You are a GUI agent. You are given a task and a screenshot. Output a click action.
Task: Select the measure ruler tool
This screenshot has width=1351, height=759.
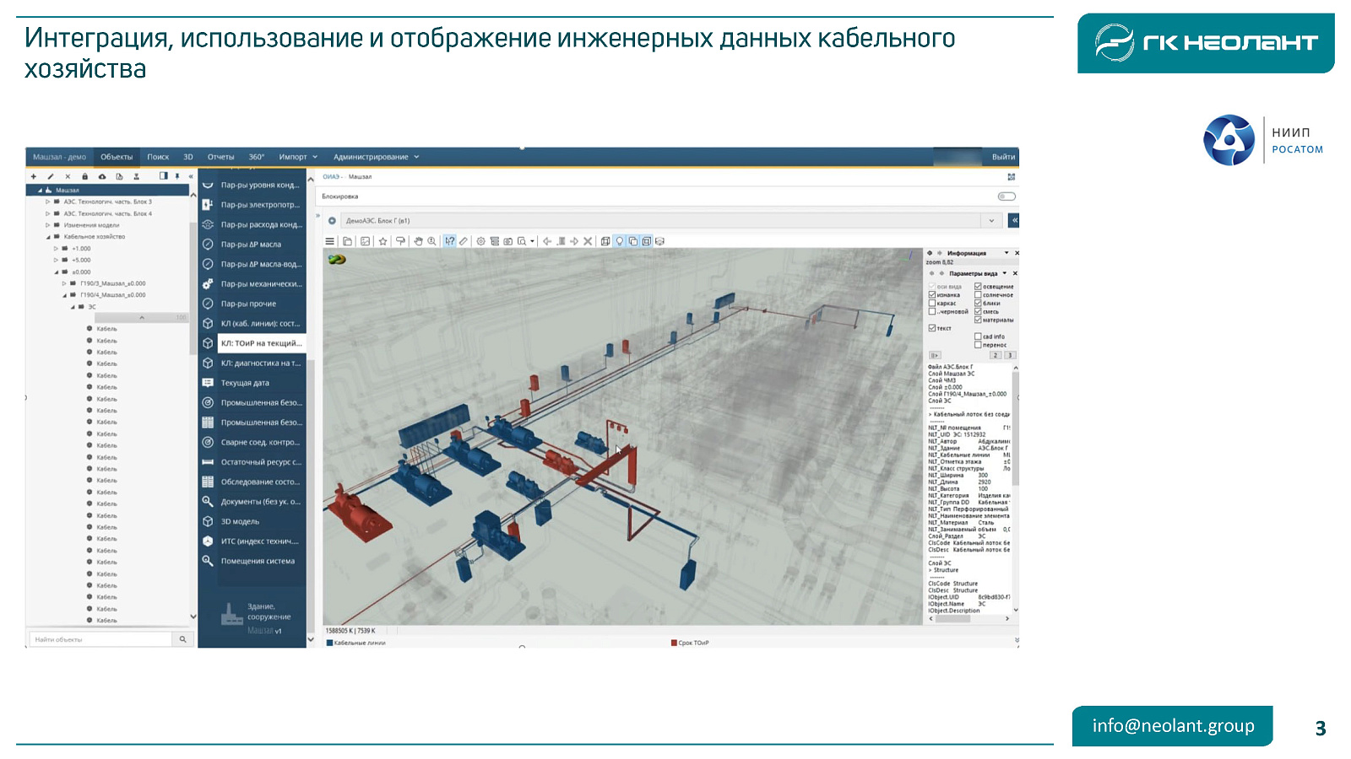coord(463,241)
